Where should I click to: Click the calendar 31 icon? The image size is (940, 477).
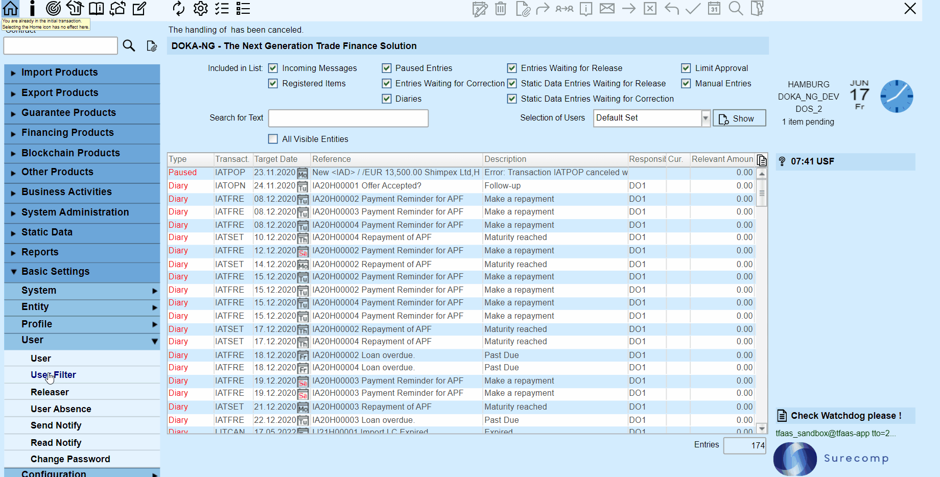click(714, 8)
